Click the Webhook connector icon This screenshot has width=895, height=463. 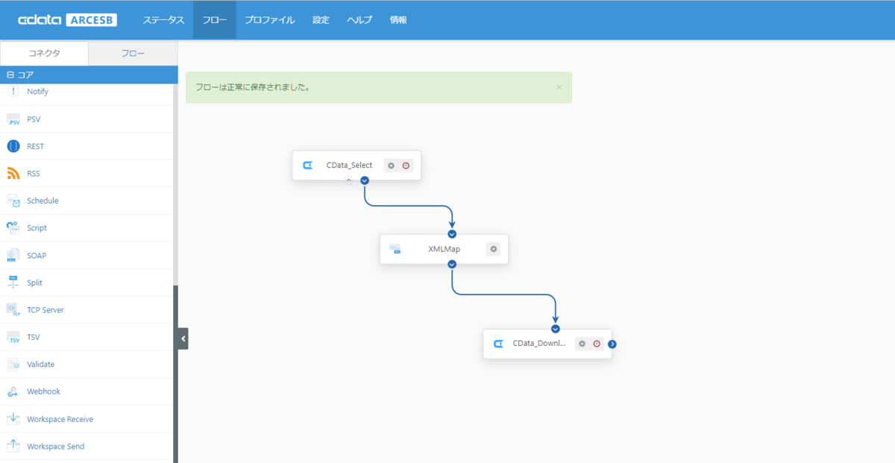(13, 391)
